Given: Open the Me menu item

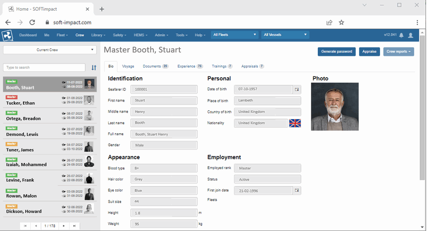Looking at the screenshot, I should coord(47,35).
